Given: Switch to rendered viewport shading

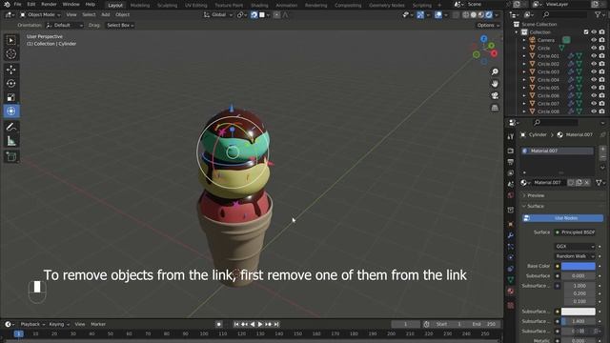Looking at the screenshot, I should (489, 15).
